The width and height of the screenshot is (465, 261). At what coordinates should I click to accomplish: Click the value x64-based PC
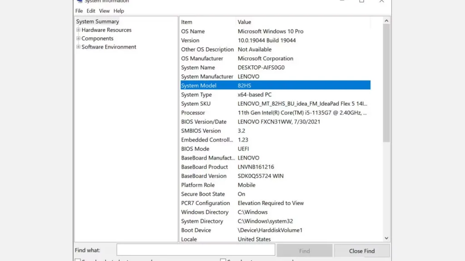tap(254, 94)
